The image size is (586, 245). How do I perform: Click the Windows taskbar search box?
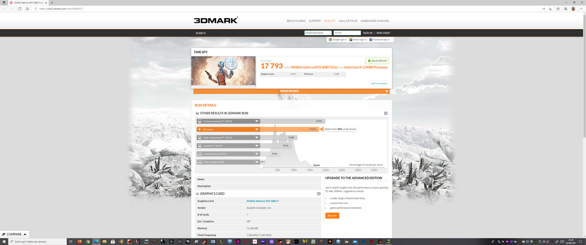coord(38,241)
